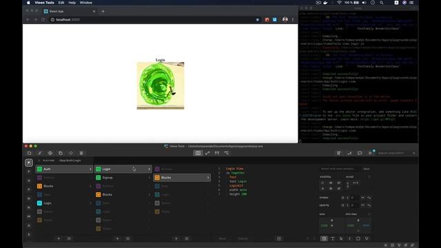
Task: Open the Help menu
Action: [x=72, y=3]
